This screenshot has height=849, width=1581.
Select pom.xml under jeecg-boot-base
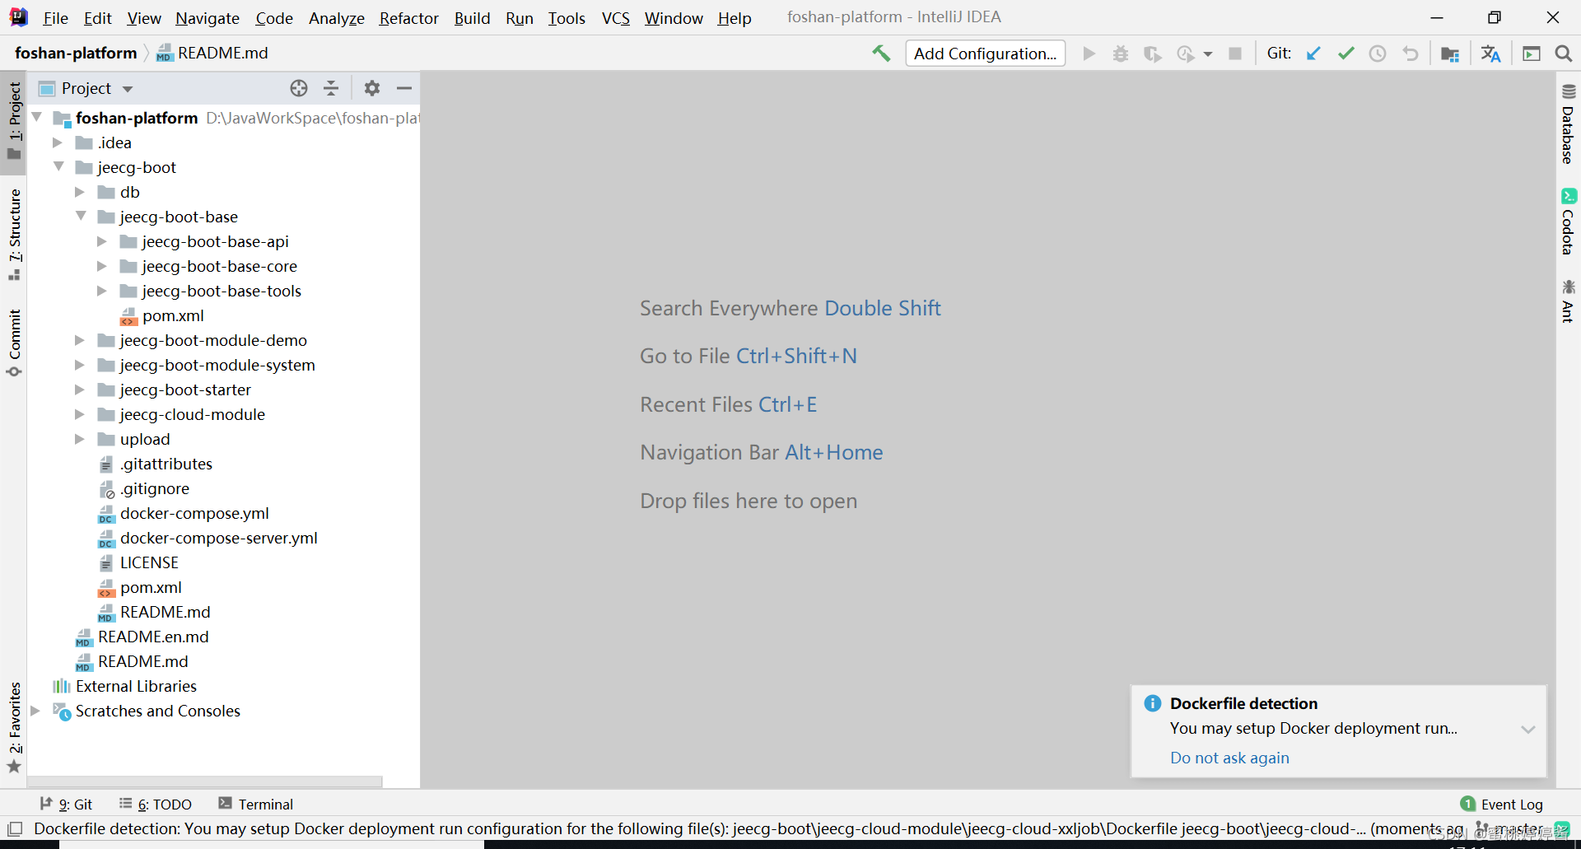[x=173, y=315]
